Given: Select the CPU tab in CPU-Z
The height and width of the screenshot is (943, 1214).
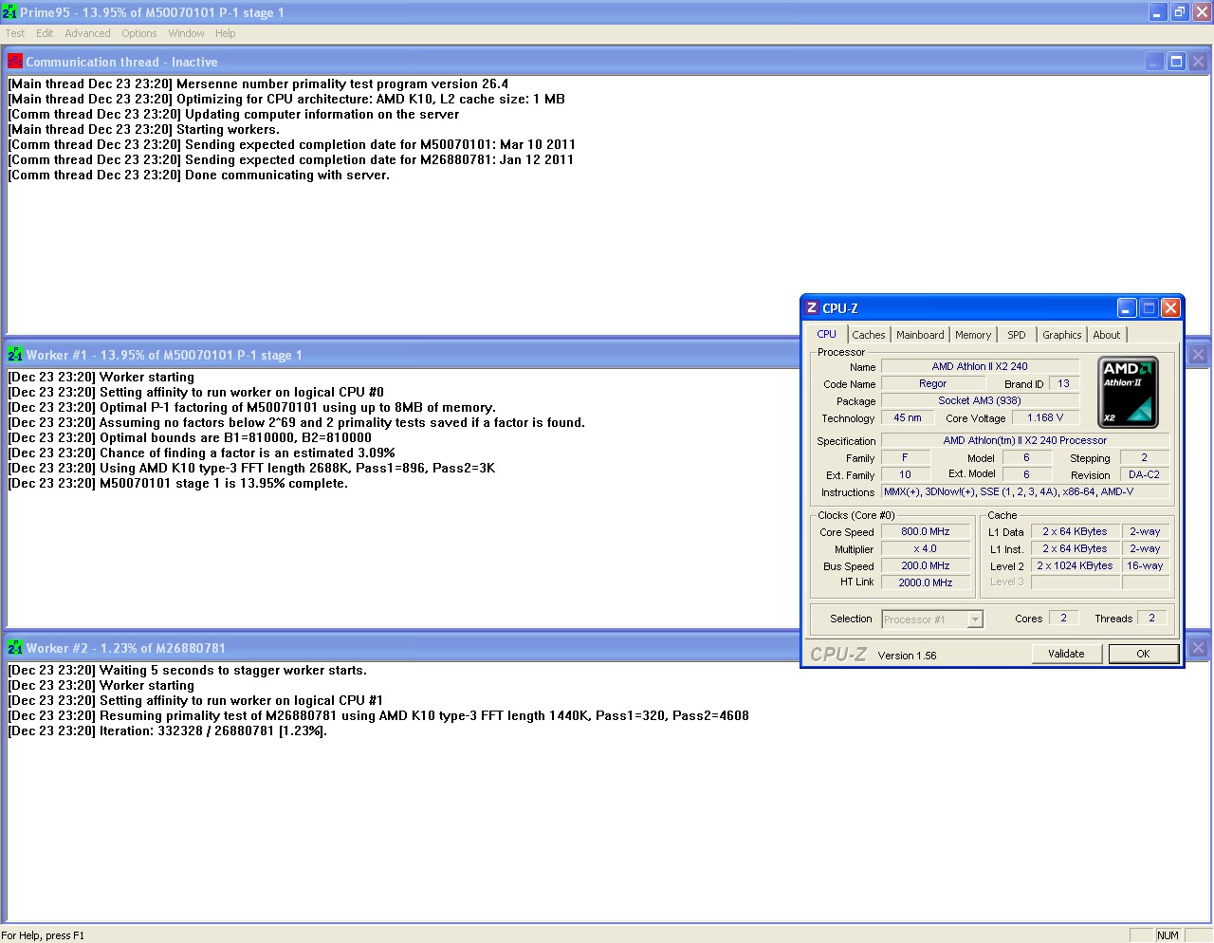Looking at the screenshot, I should 827,334.
